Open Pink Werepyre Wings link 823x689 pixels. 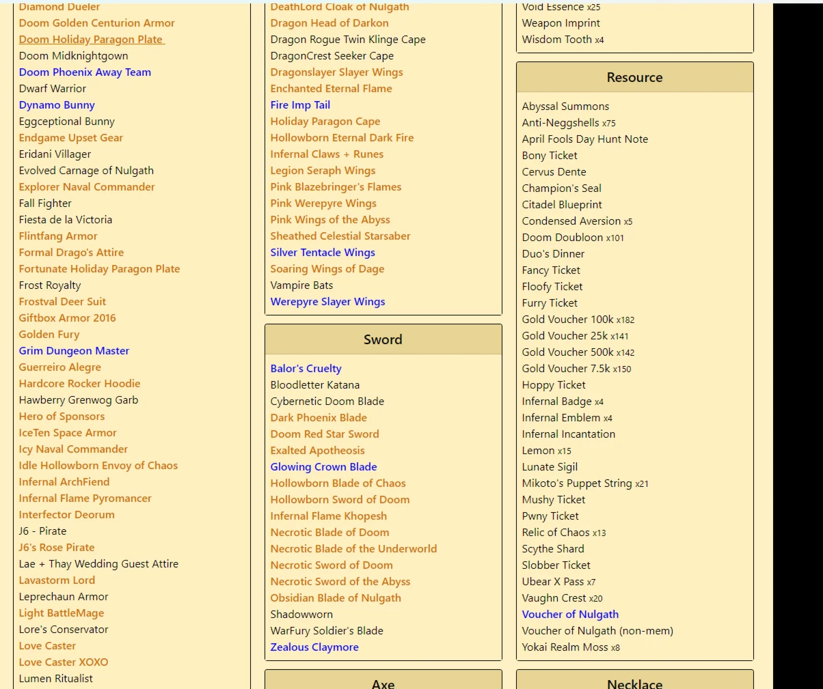coord(323,203)
